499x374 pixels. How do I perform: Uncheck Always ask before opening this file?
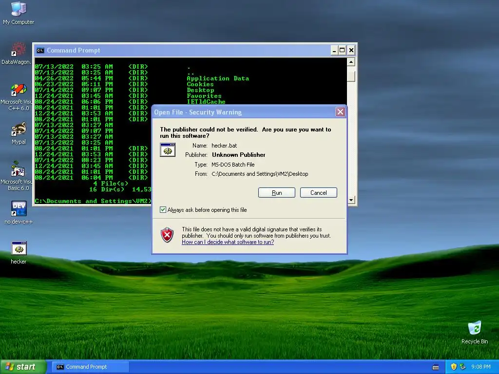163,209
